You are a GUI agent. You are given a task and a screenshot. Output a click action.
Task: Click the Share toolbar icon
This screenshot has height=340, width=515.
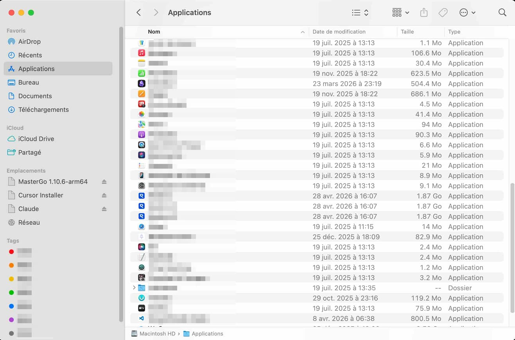click(x=424, y=12)
